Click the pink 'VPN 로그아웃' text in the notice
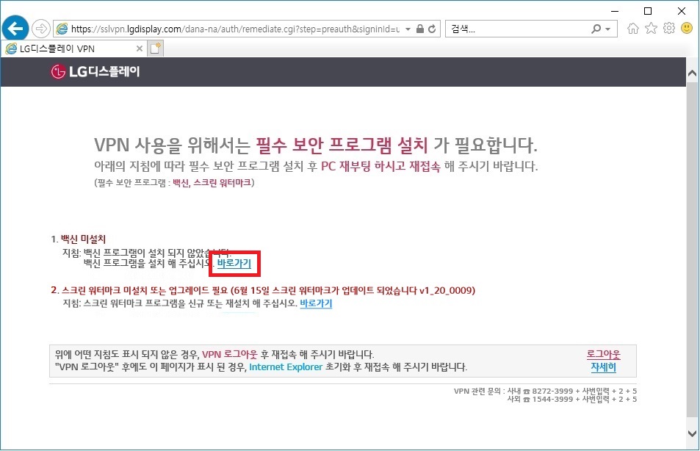The height and width of the screenshot is (451, 700). [x=230, y=355]
